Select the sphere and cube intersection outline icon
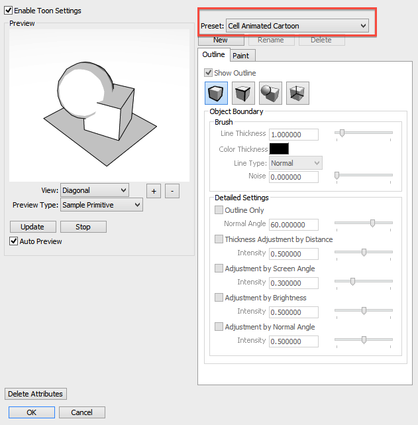Screen dimensions: 418x425 point(270,93)
